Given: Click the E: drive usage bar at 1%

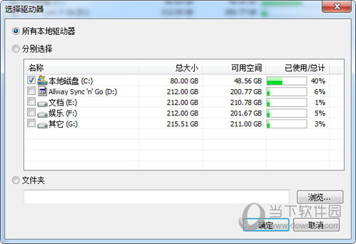Looking at the screenshot, I should [287, 103].
